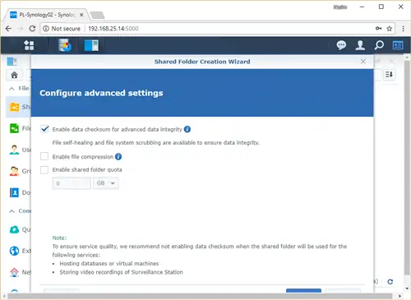Open the widgets panel icon

pyautogui.click(x=398, y=45)
